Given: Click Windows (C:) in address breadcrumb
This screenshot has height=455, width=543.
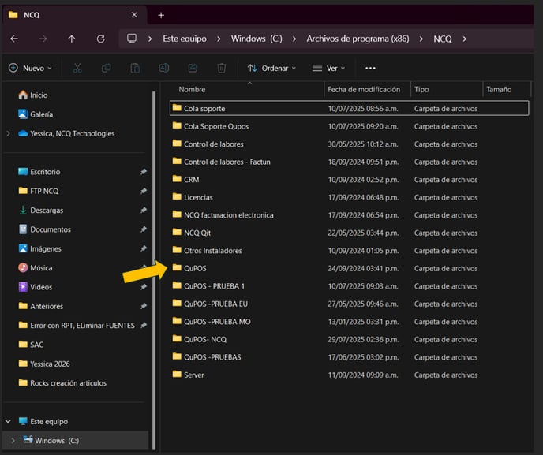Looking at the screenshot, I should tap(257, 39).
